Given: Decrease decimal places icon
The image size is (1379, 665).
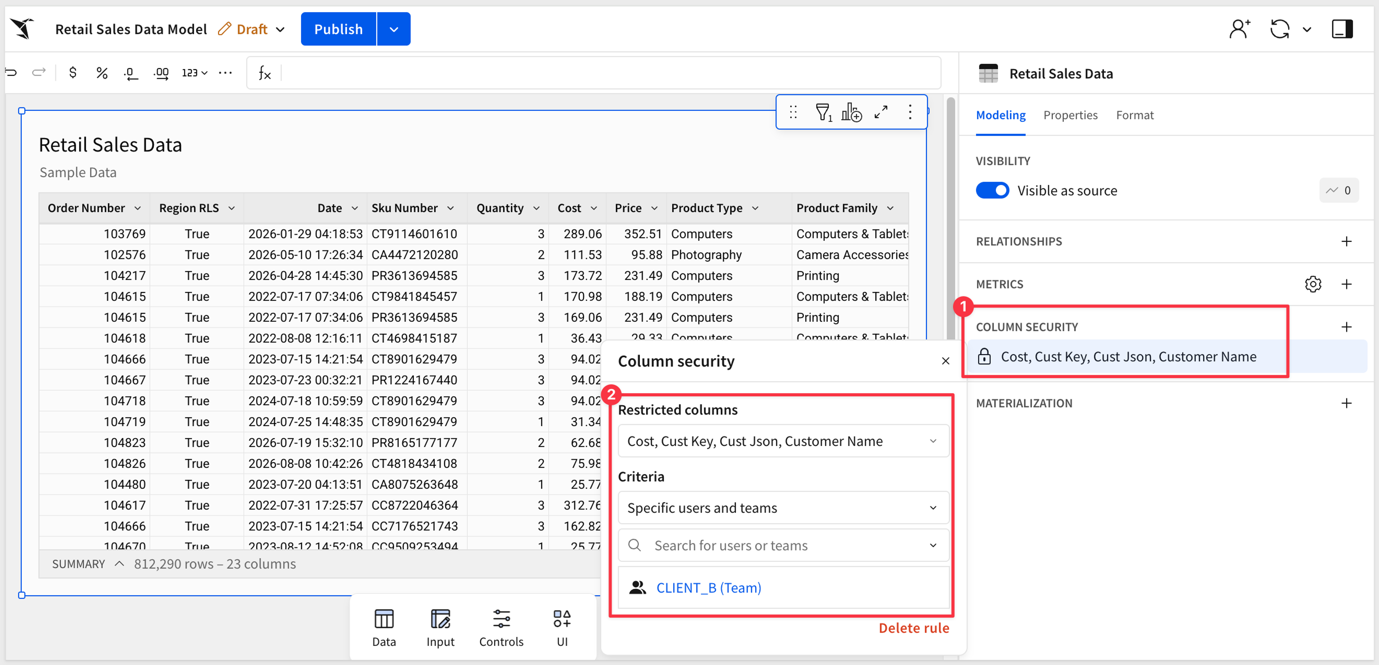Looking at the screenshot, I should tap(131, 73).
